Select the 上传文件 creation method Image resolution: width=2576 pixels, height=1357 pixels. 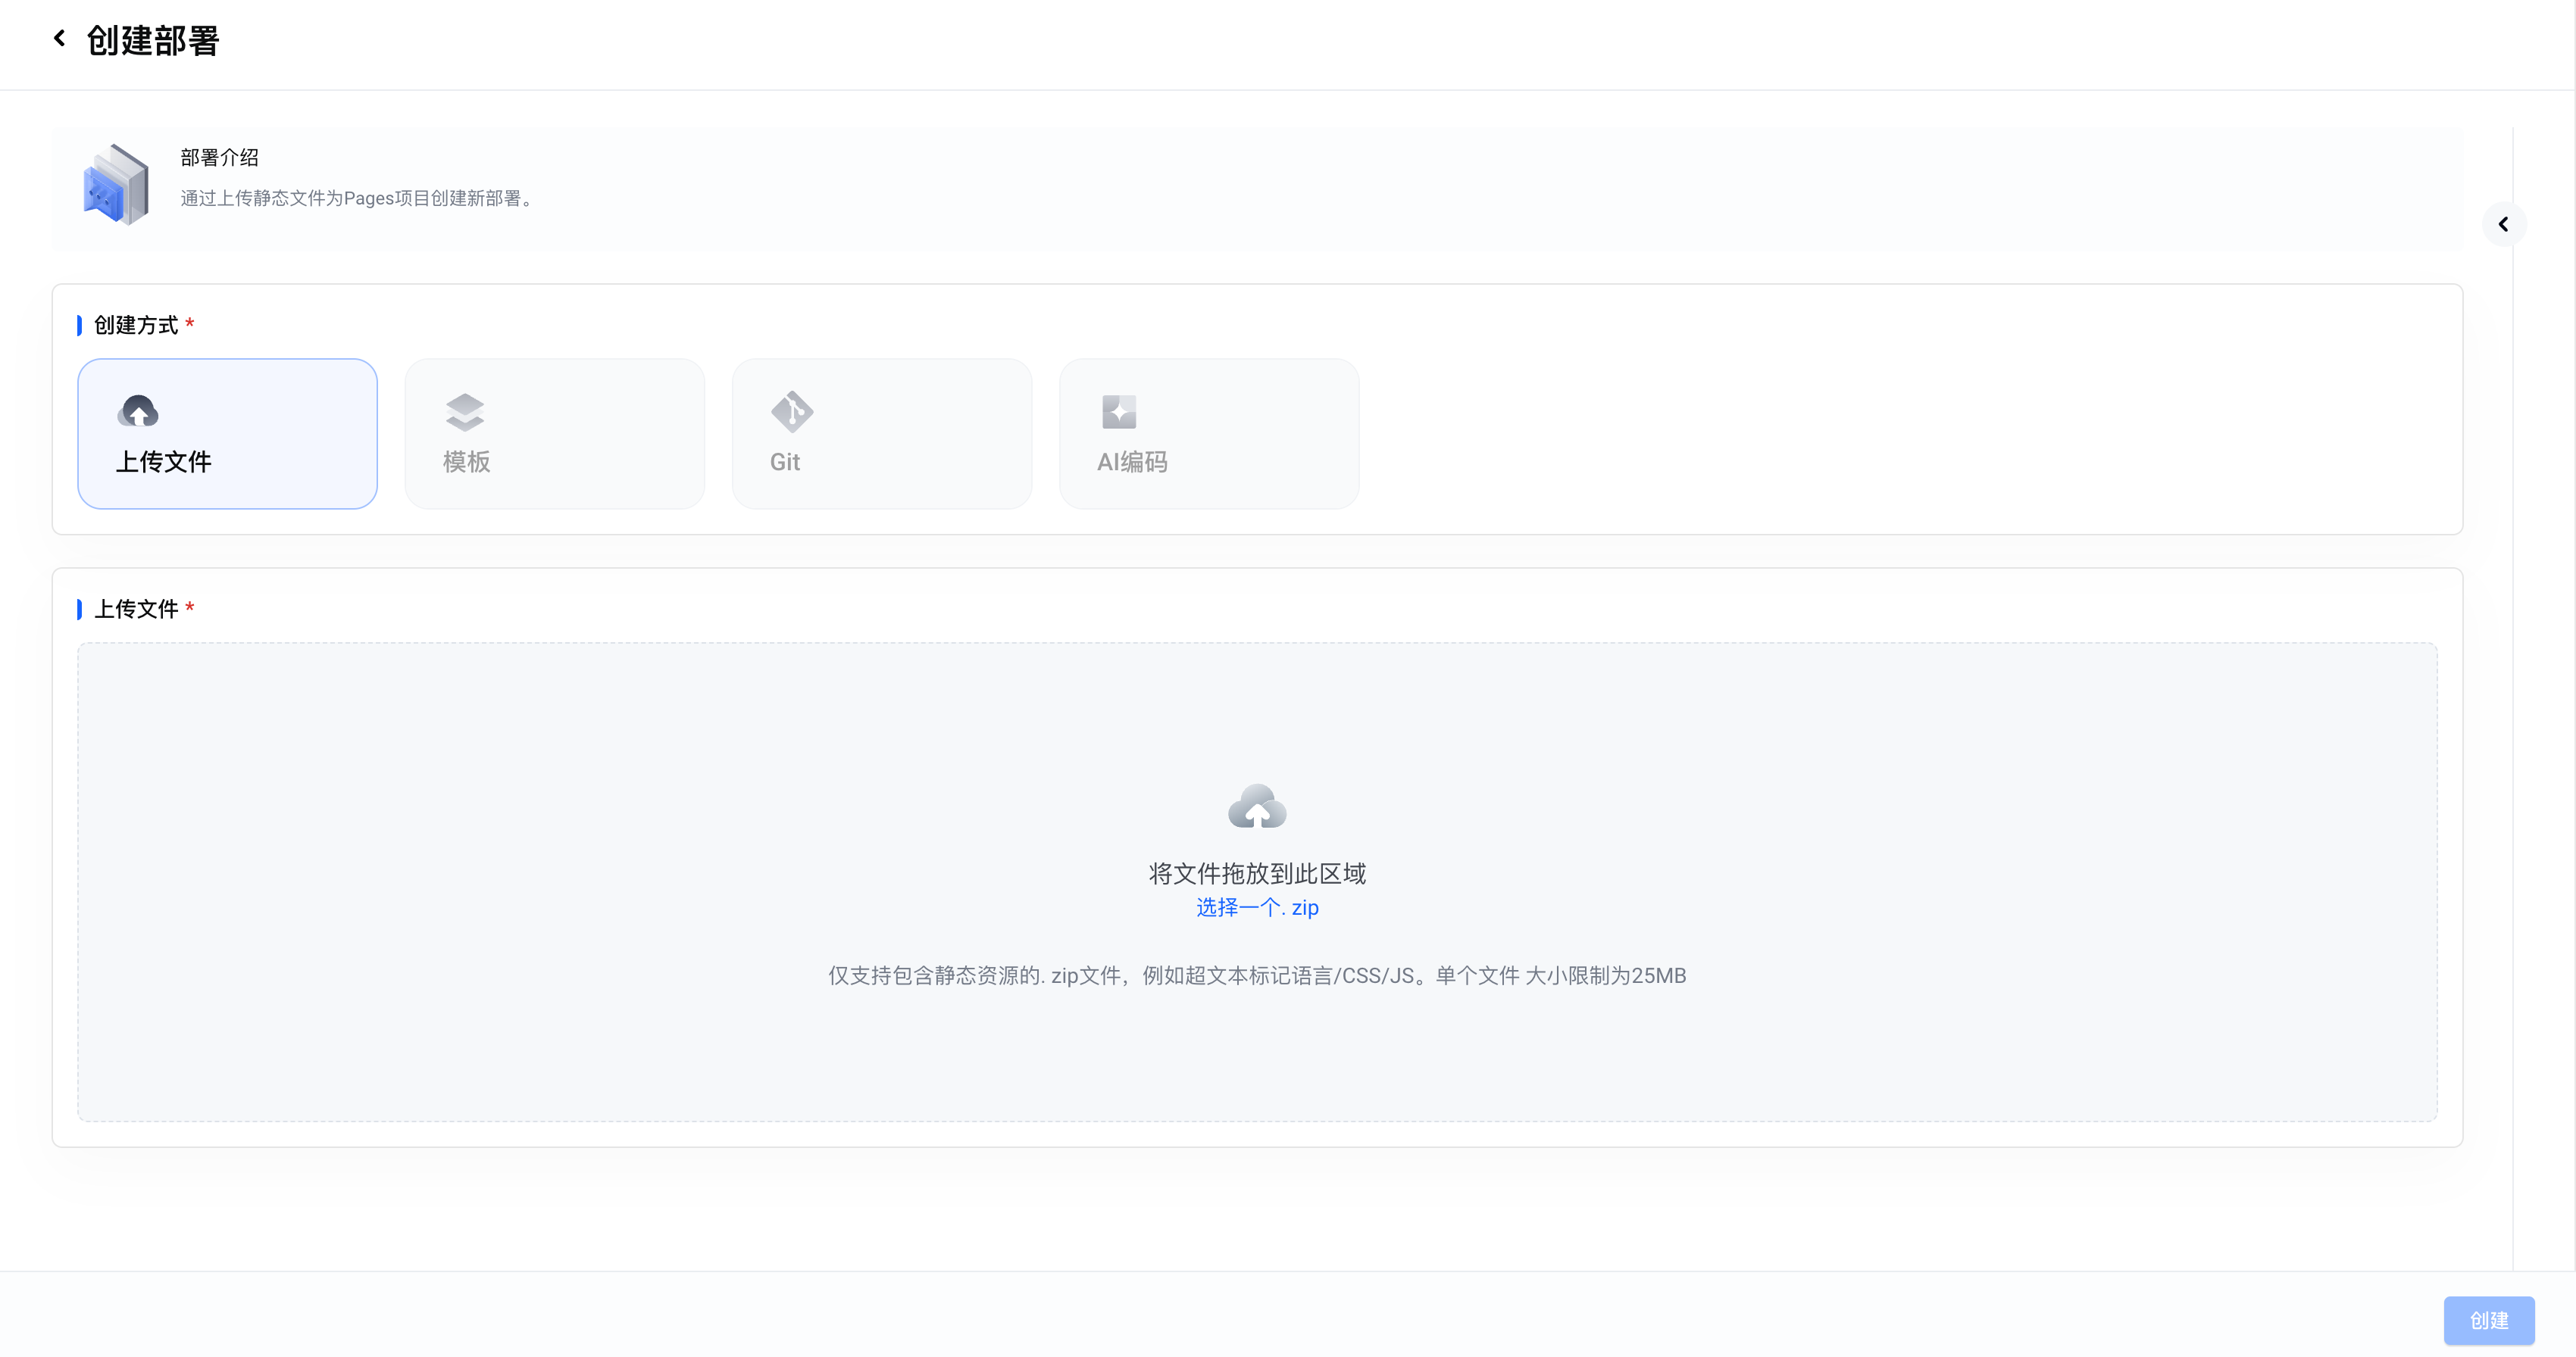click(227, 434)
